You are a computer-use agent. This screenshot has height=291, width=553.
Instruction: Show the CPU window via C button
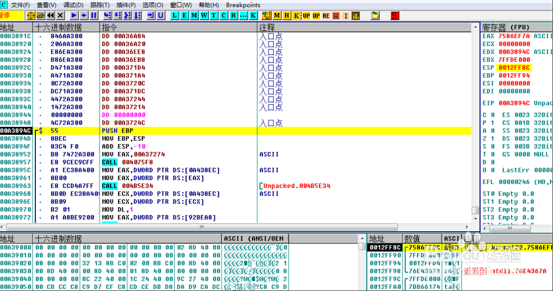[x=224, y=16]
